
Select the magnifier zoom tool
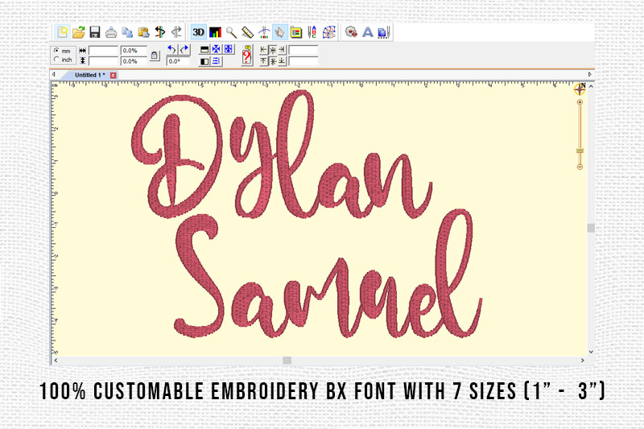point(231,32)
